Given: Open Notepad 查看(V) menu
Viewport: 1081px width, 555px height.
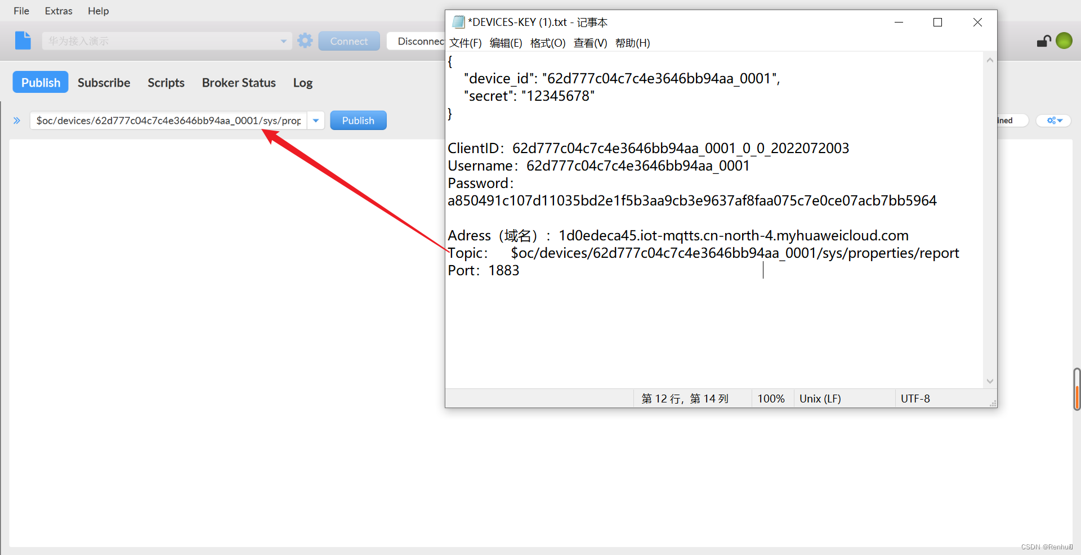Looking at the screenshot, I should coord(590,43).
